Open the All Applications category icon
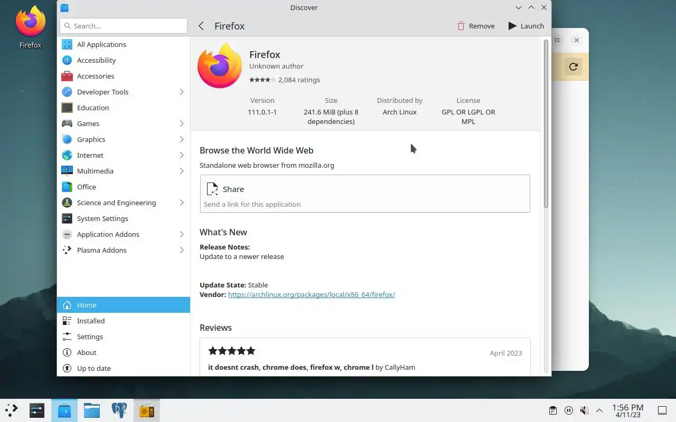676x422 pixels. click(67, 44)
